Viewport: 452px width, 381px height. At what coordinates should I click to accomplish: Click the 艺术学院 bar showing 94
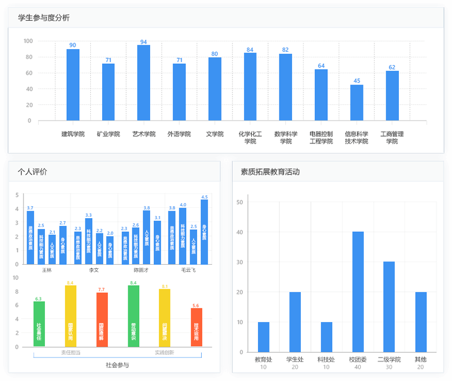coord(143,82)
